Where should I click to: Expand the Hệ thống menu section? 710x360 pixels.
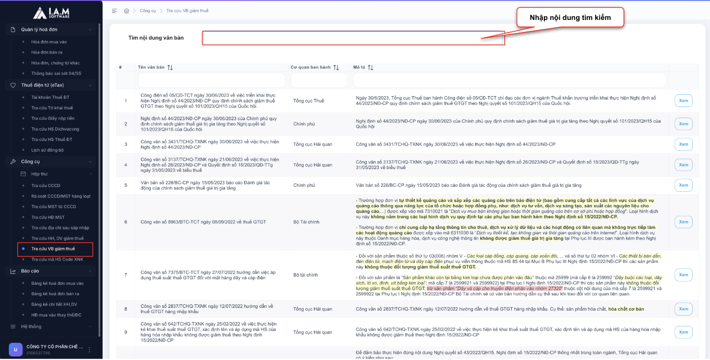click(90, 326)
